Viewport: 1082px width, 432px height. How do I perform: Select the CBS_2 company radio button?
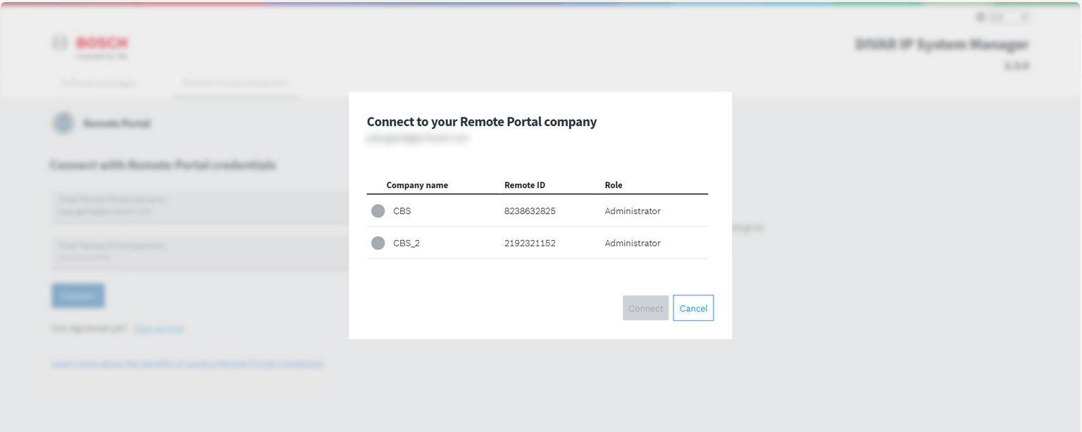[378, 243]
